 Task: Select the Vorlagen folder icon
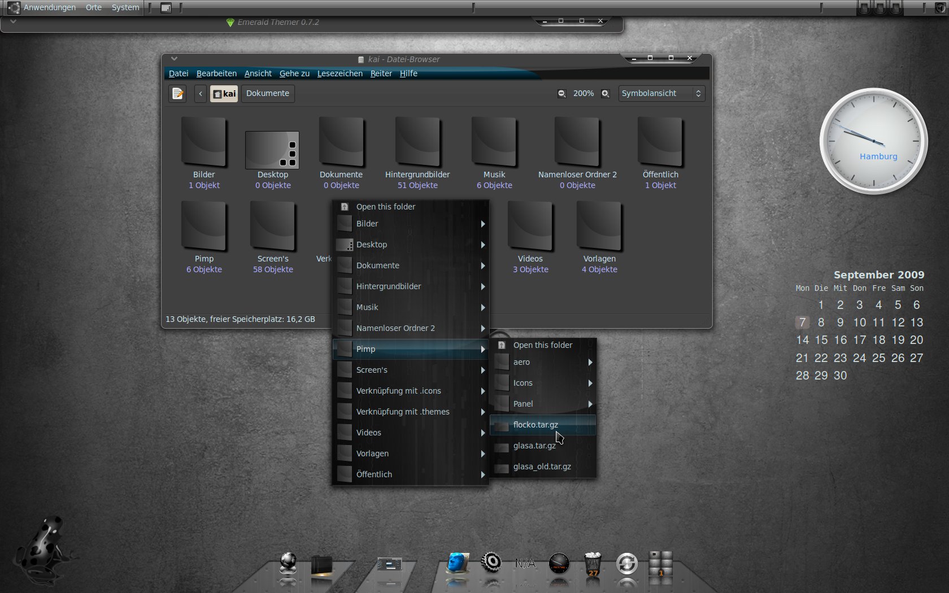pyautogui.click(x=599, y=226)
